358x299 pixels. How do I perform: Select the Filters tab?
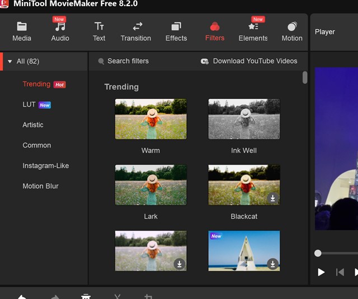215,31
